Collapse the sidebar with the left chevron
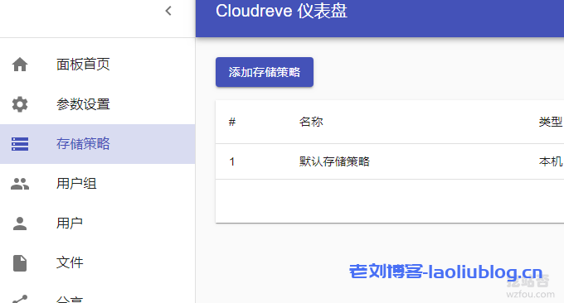This screenshot has height=303, width=564. pos(168,11)
